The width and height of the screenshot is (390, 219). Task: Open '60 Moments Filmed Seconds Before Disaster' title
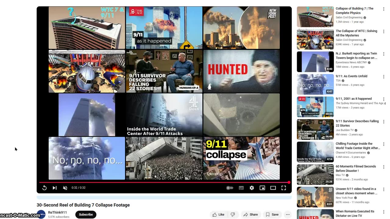[356, 169]
